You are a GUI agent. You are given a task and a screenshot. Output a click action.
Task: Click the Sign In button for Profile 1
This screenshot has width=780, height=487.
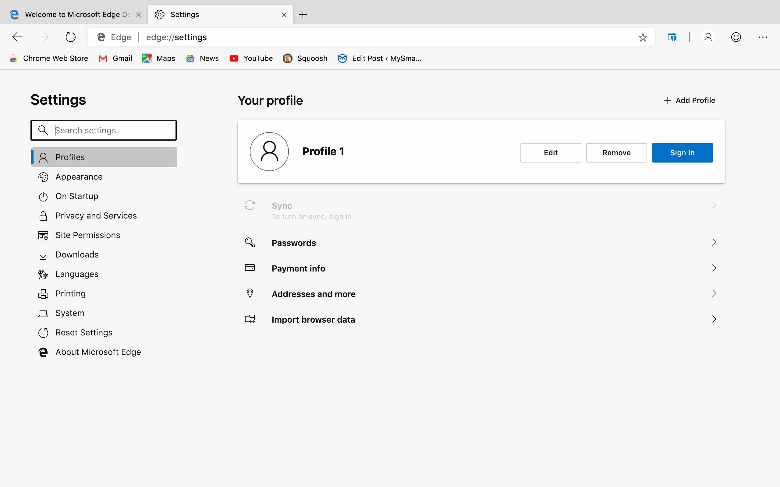click(682, 152)
